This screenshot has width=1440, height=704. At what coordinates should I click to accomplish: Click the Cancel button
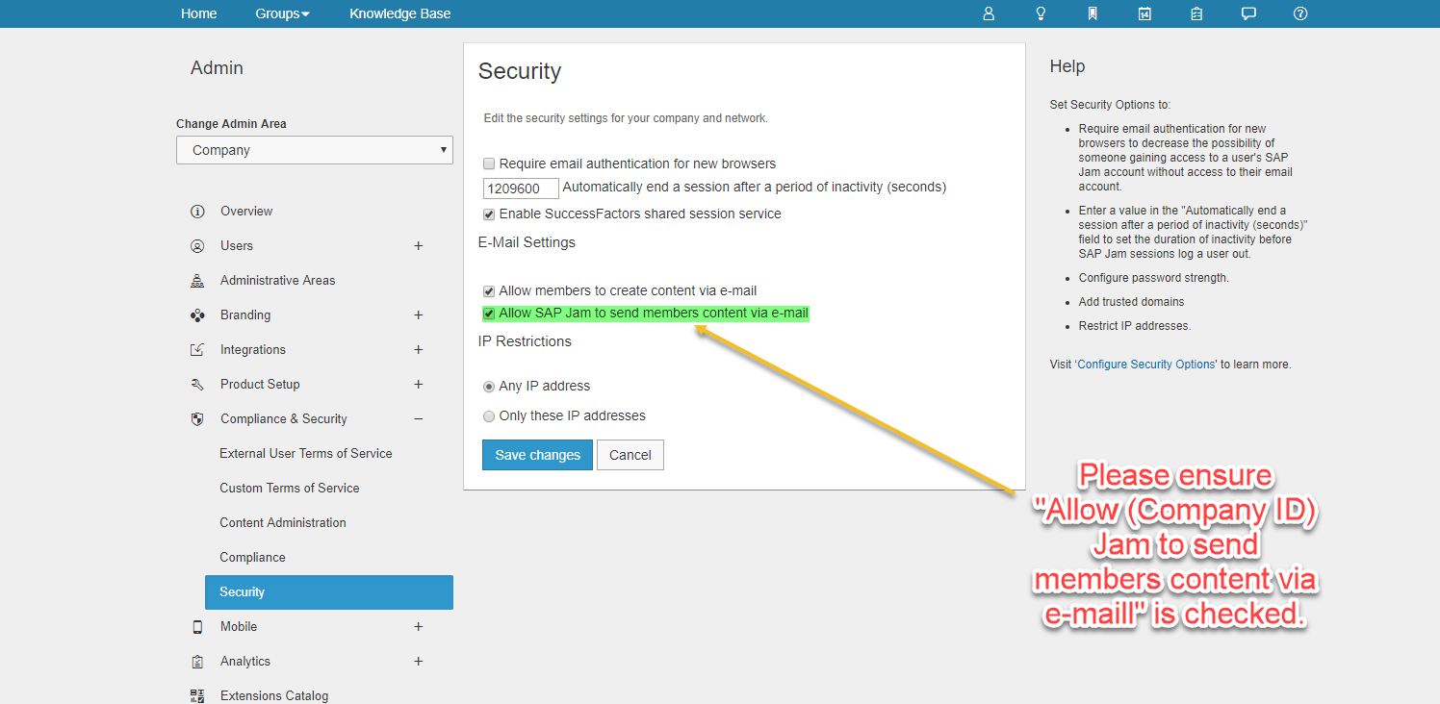[x=630, y=455]
